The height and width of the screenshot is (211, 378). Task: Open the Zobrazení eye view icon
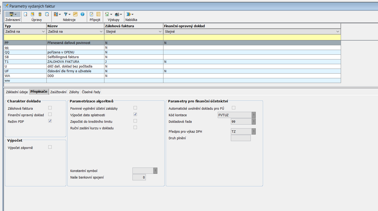[12, 14]
